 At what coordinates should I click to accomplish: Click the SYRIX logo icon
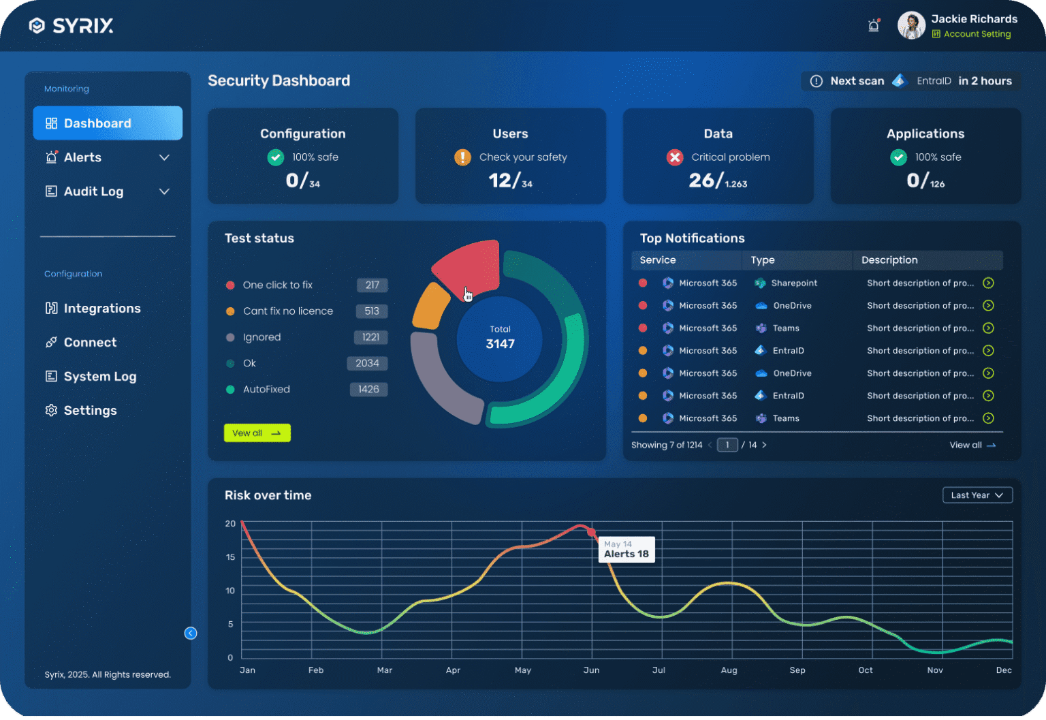[x=37, y=25]
